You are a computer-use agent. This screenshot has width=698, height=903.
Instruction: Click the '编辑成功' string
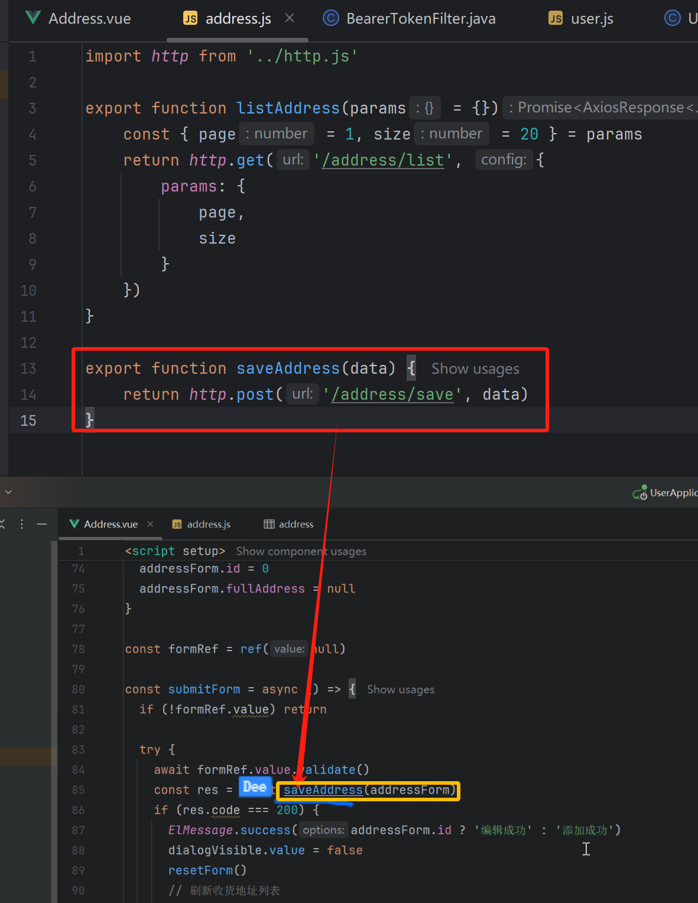pyautogui.click(x=503, y=830)
